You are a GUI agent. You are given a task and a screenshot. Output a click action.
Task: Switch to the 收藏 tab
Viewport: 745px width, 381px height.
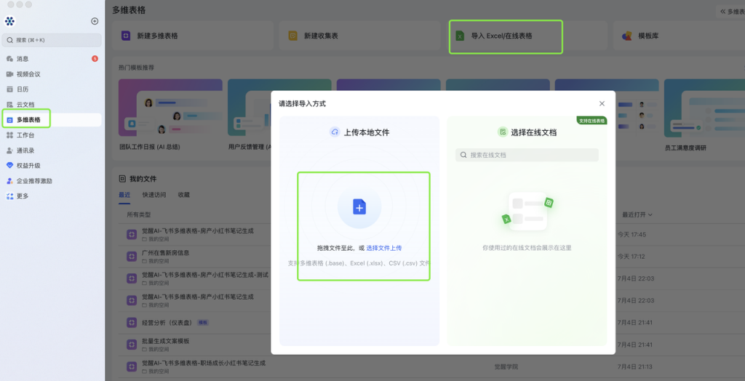(184, 195)
